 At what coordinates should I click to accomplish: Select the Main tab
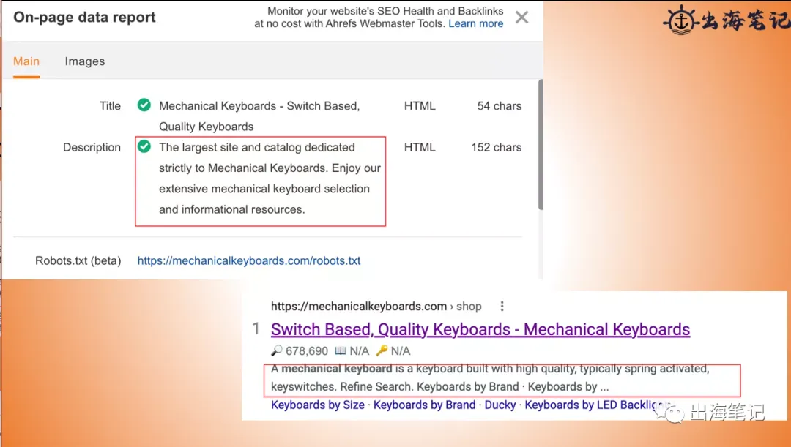point(26,61)
